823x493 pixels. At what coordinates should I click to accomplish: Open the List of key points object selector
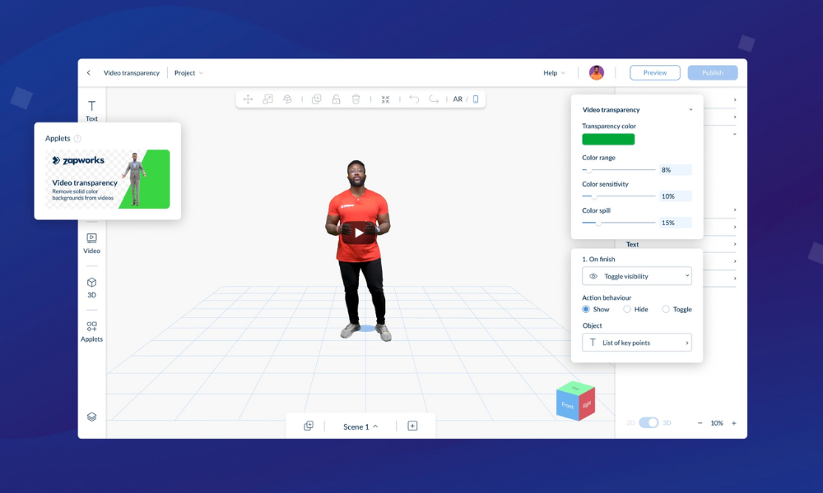tap(637, 343)
